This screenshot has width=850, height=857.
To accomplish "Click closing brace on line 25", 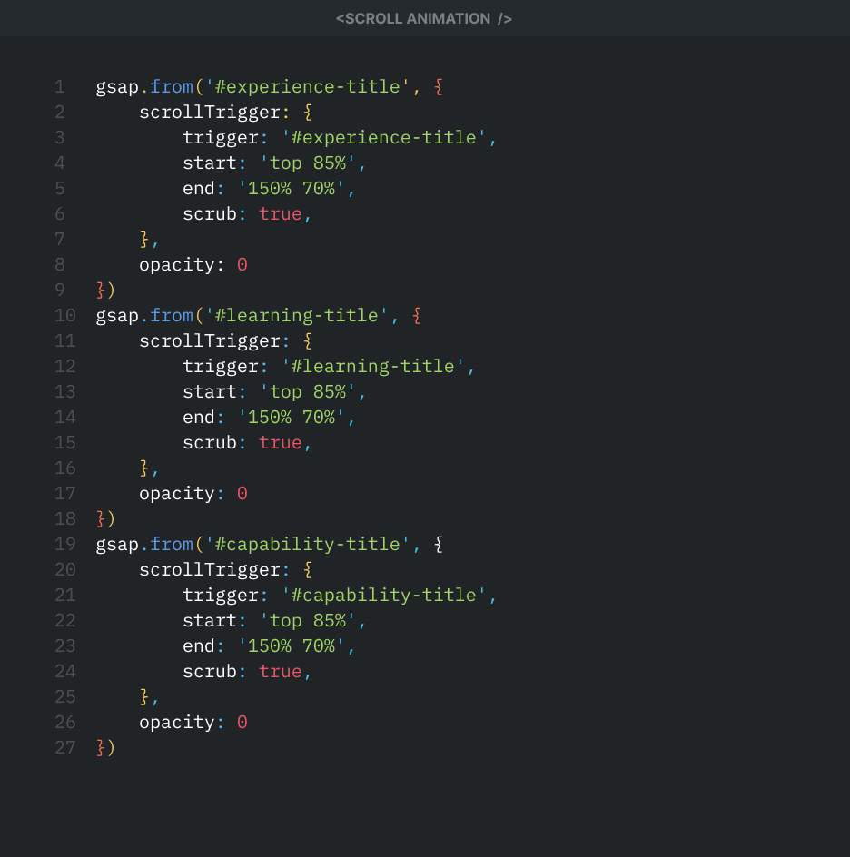I will point(143,697).
